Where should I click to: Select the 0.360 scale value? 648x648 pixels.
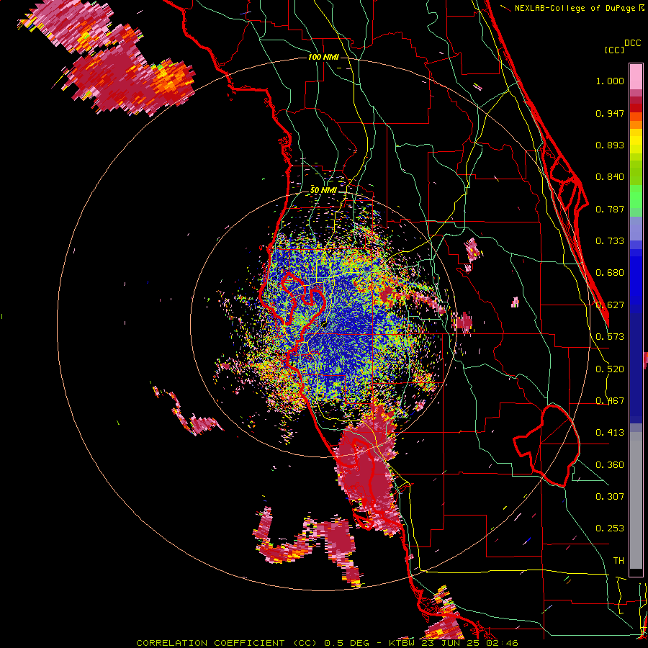click(x=610, y=465)
